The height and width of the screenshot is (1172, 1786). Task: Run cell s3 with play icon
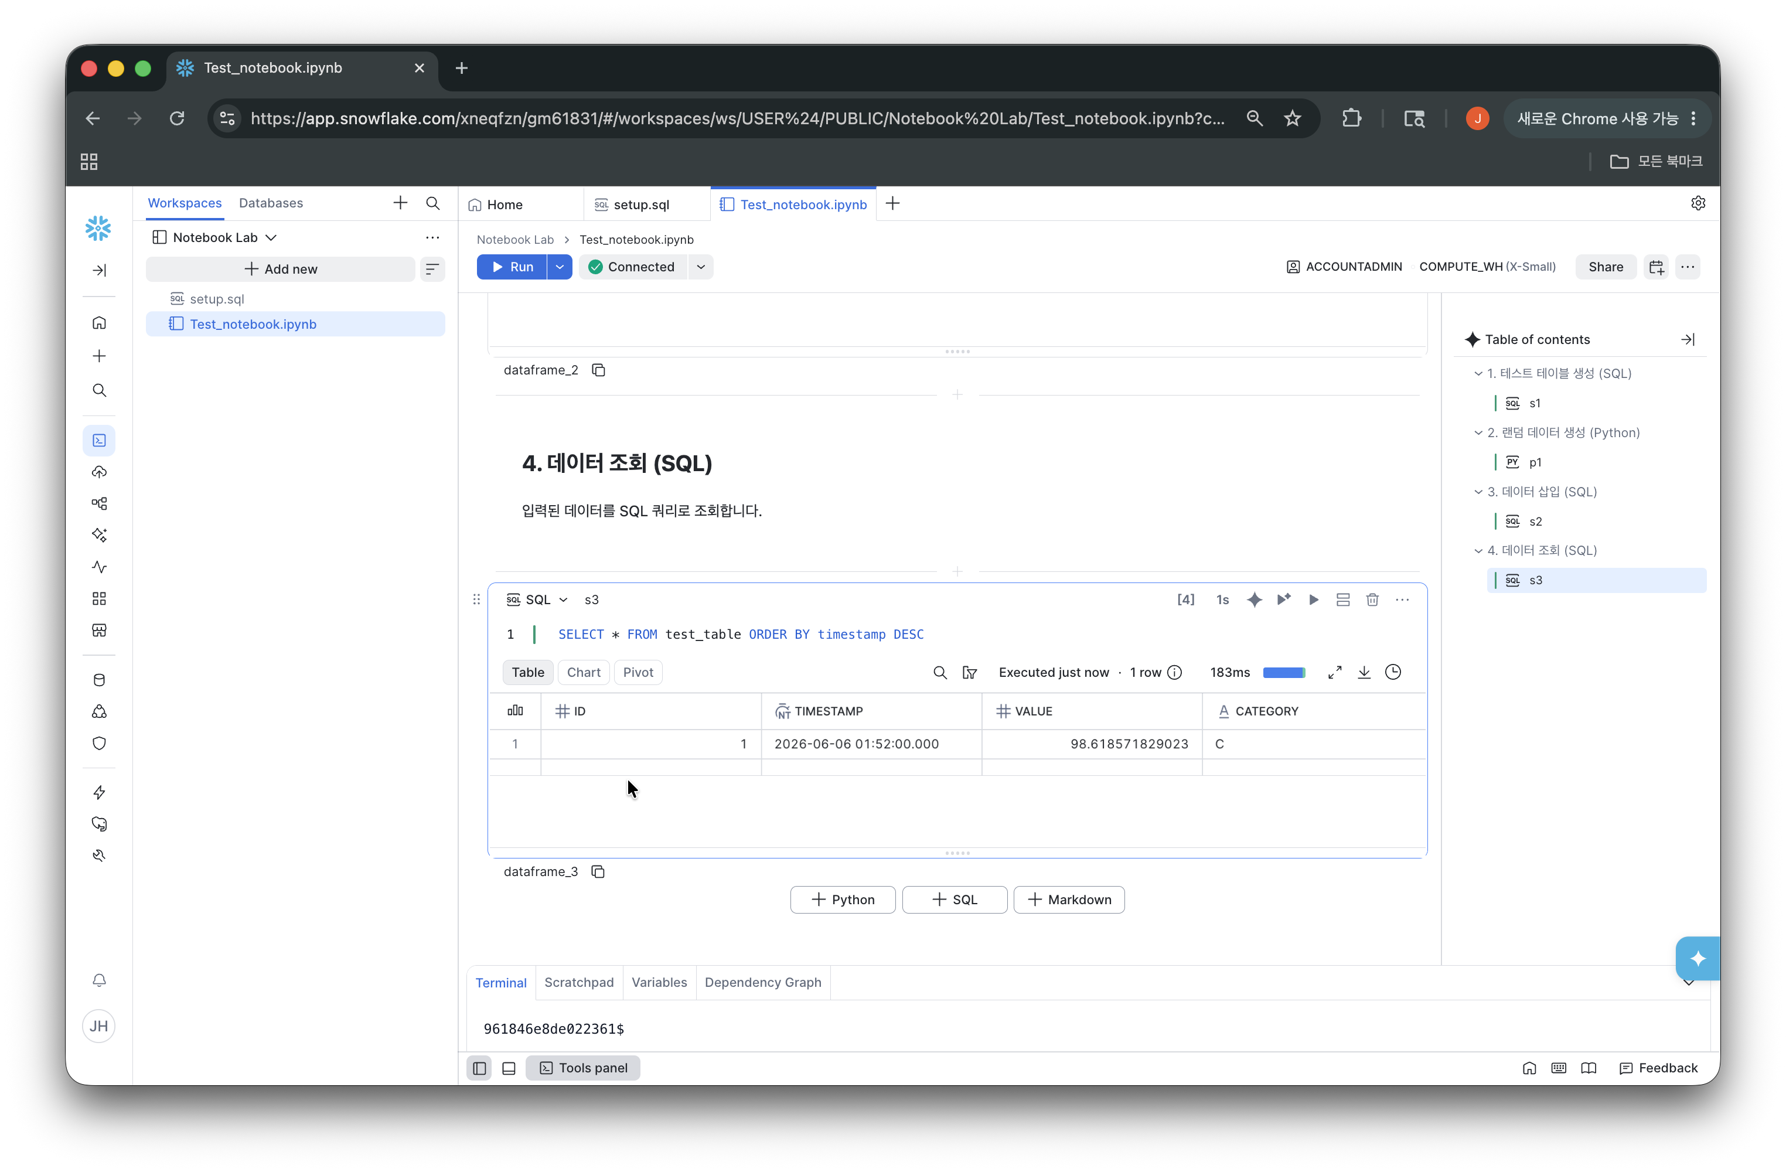[x=1313, y=599]
